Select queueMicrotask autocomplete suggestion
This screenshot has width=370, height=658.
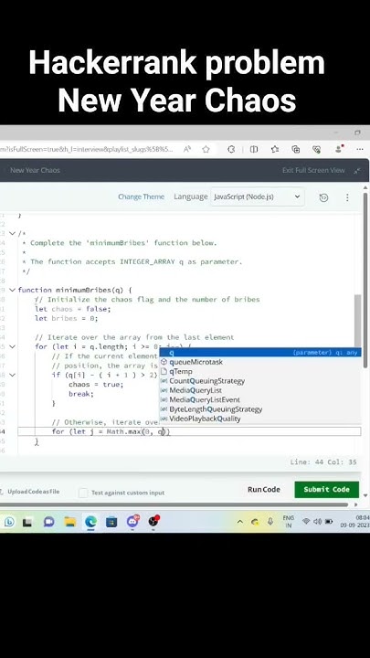point(260,362)
